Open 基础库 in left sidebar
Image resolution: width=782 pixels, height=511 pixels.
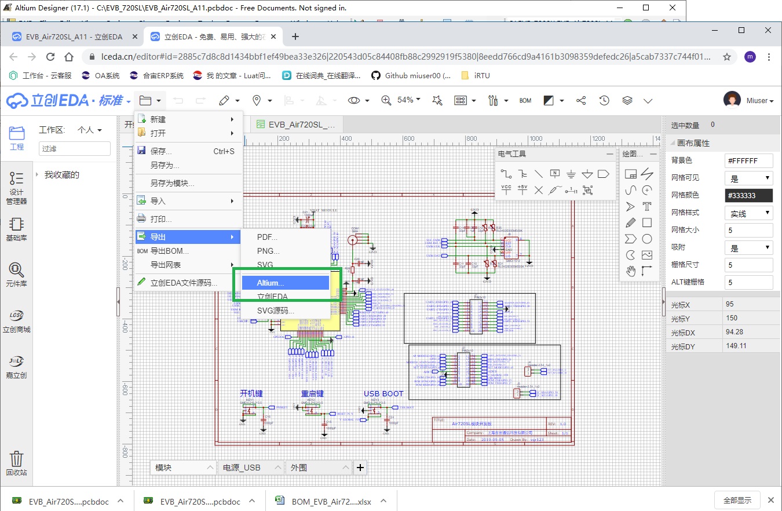pyautogui.click(x=17, y=229)
